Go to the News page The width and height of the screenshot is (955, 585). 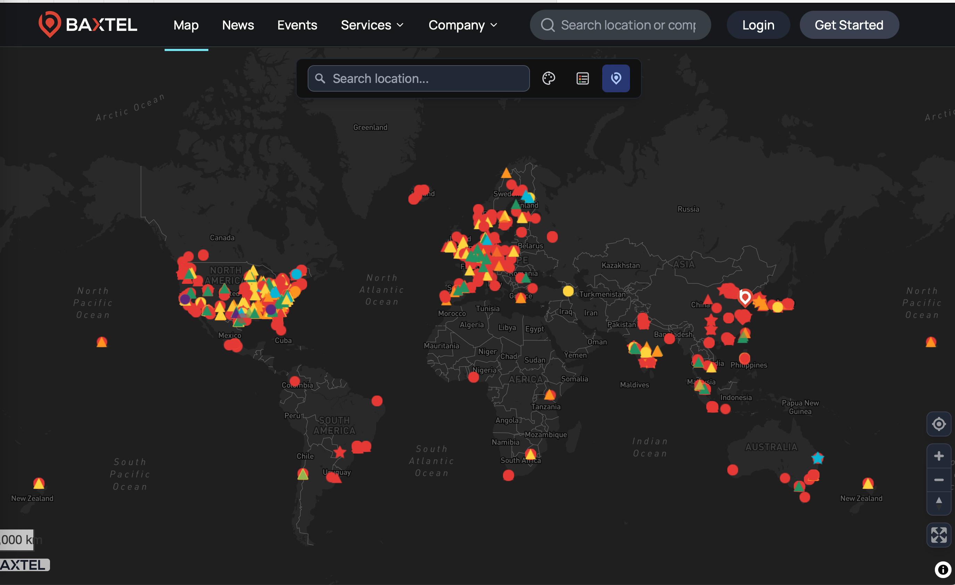click(238, 25)
